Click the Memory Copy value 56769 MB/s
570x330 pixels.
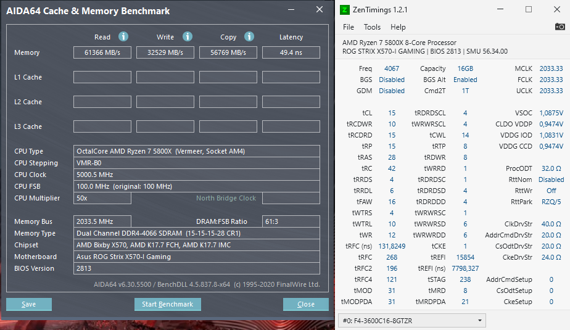pyautogui.click(x=228, y=52)
